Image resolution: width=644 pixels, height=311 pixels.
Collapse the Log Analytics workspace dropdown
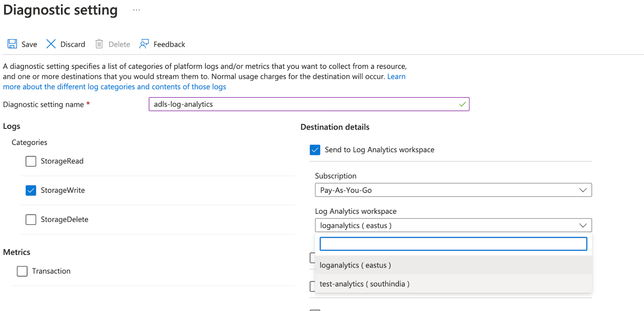(582, 225)
